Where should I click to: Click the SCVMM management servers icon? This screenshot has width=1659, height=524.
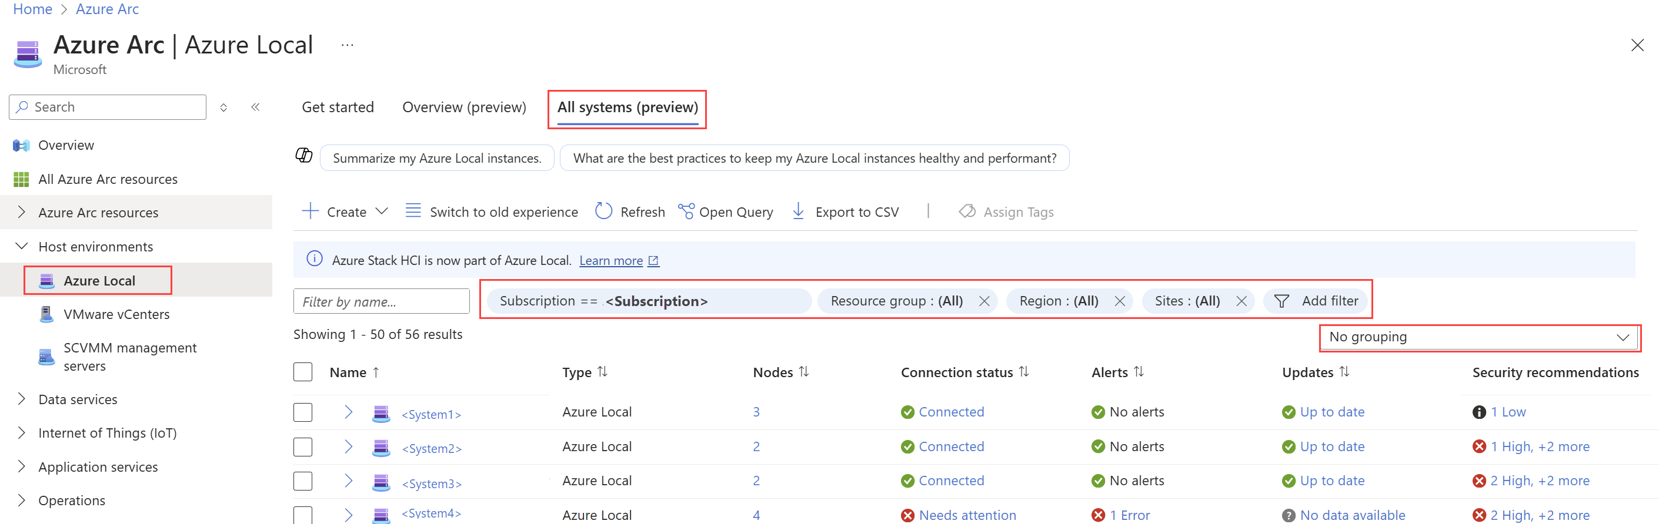pos(46,357)
